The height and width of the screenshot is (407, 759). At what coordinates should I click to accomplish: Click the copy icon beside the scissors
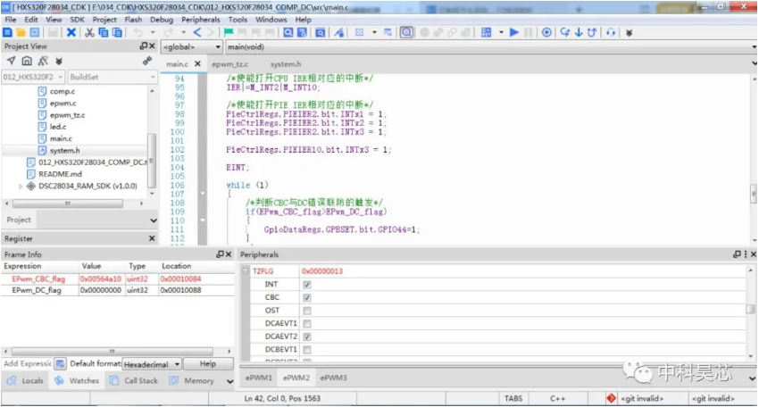103,32
